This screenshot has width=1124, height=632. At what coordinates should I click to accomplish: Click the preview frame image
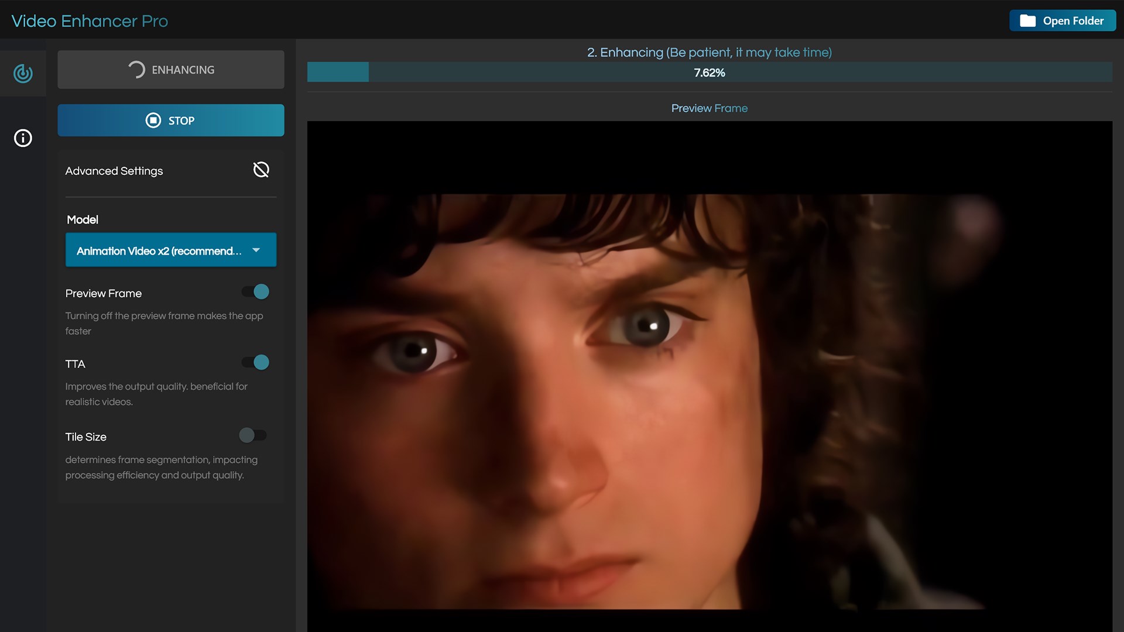click(710, 375)
